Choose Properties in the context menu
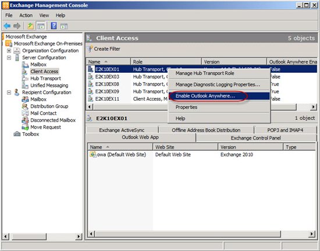 point(219,107)
